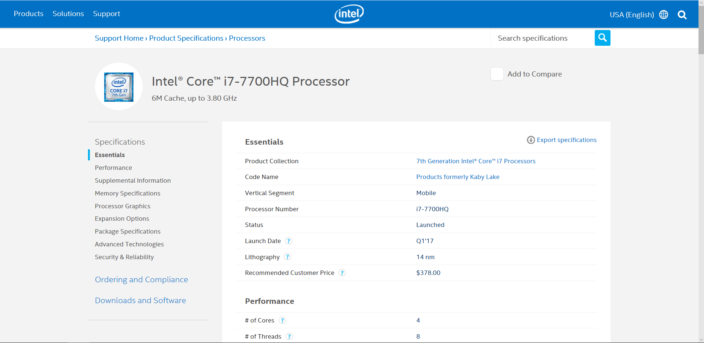Open help icon next to Launch Date
This screenshot has width=704, height=343.
[289, 241]
